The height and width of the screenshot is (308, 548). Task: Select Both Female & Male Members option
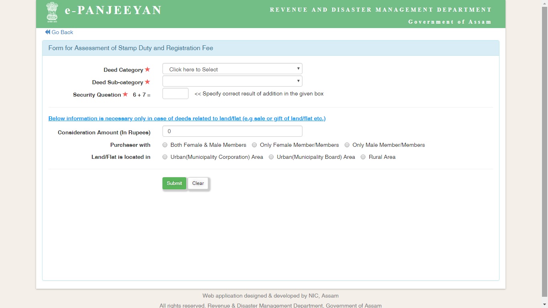(165, 145)
